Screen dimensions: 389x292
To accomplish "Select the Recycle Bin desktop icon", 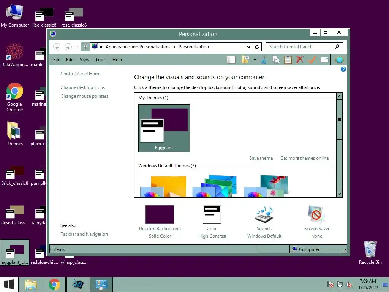I will (x=370, y=253).
